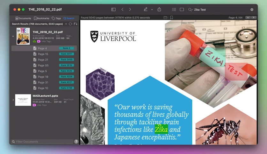Open the Tags tab
This screenshot has height=154, width=267.
coord(56,18)
